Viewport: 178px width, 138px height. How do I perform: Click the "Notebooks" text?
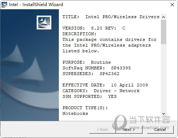click(x=75, y=113)
